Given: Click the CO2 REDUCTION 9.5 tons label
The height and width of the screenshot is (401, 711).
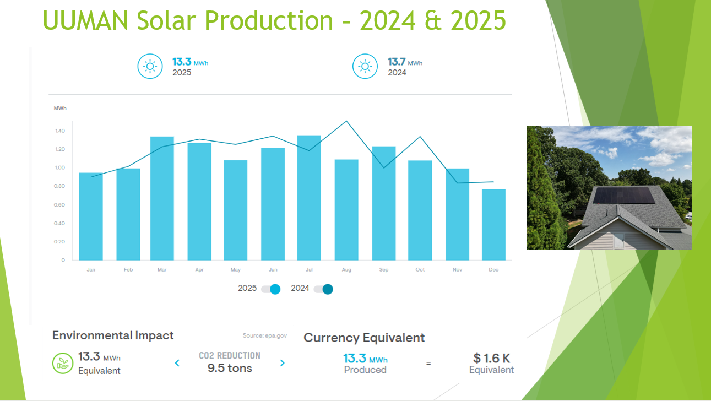Looking at the screenshot, I should 230,362.
